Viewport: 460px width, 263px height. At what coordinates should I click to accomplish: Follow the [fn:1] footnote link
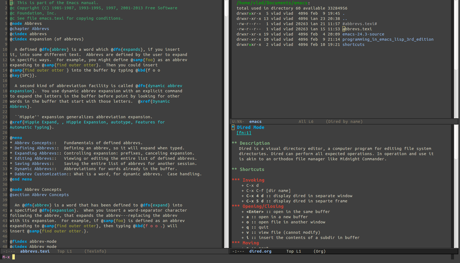pos(244,133)
